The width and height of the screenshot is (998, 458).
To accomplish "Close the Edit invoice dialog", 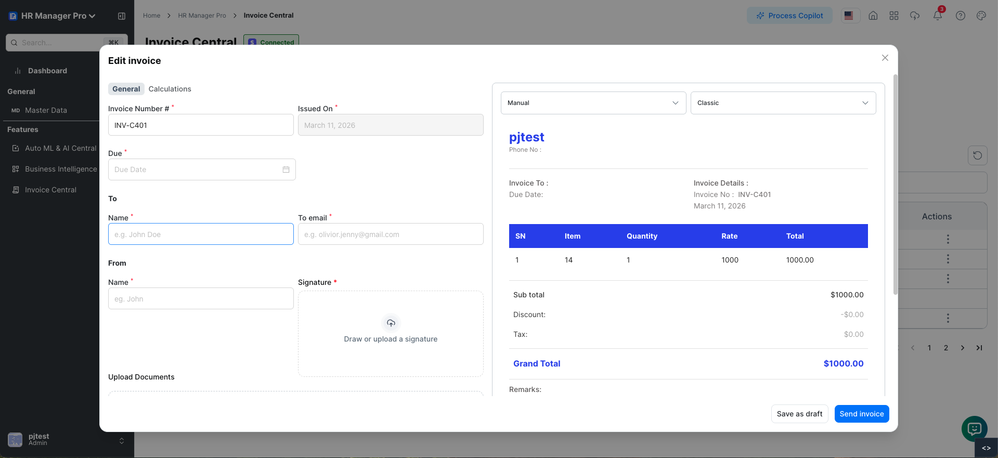I will tap(885, 58).
